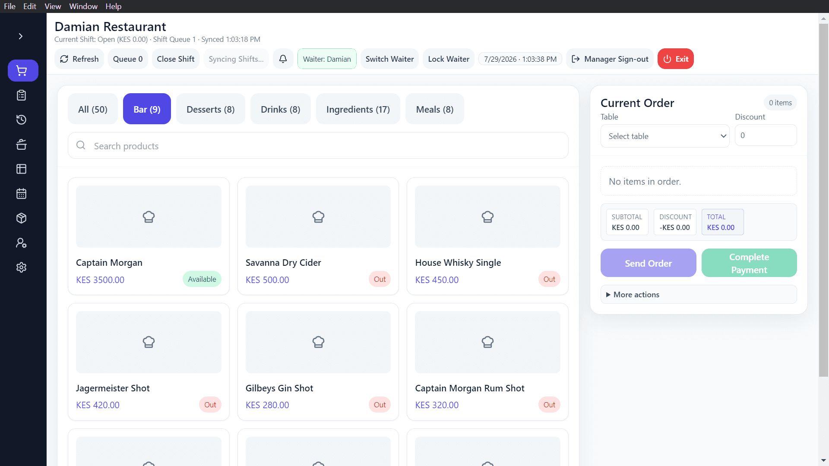Click the Close Shift button
The width and height of the screenshot is (829, 466).
(175, 59)
